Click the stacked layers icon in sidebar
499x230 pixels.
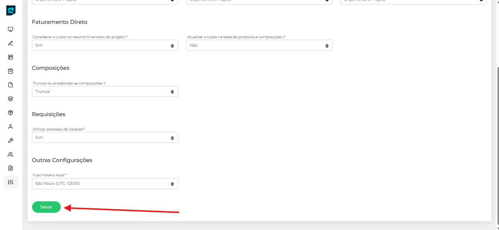click(x=11, y=99)
